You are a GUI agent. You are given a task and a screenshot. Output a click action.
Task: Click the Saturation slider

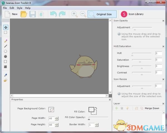coord(142,60)
